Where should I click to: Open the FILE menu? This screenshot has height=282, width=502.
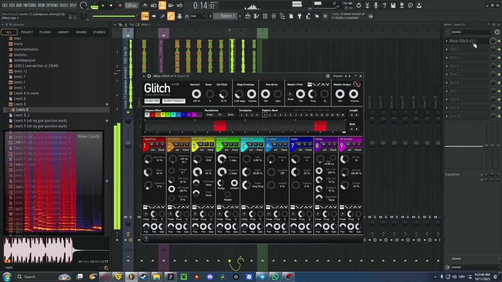(5, 5)
